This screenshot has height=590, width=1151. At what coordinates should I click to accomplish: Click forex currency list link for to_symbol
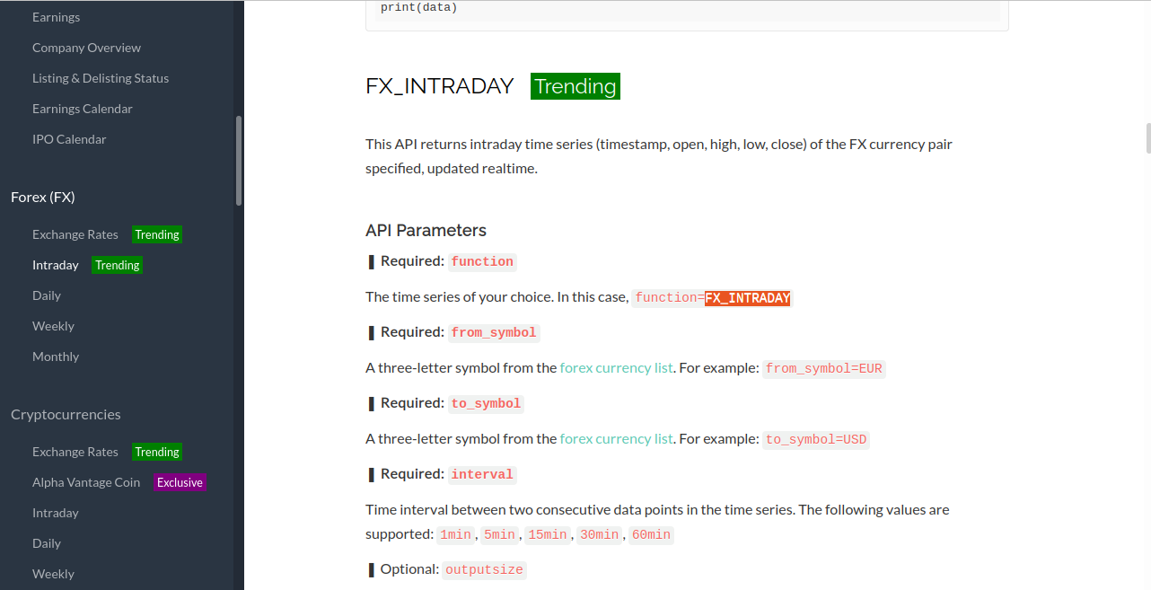pos(616,439)
